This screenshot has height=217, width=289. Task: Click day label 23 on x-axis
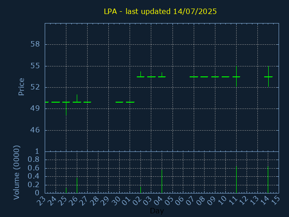click(41, 201)
